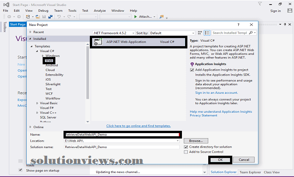Open the Tools menu
This screenshot has width=294, height=177.
[x=72, y=11]
